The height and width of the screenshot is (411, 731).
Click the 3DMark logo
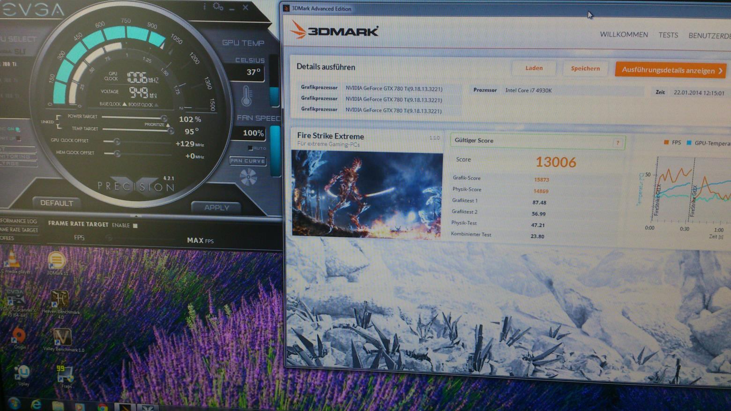(x=334, y=31)
